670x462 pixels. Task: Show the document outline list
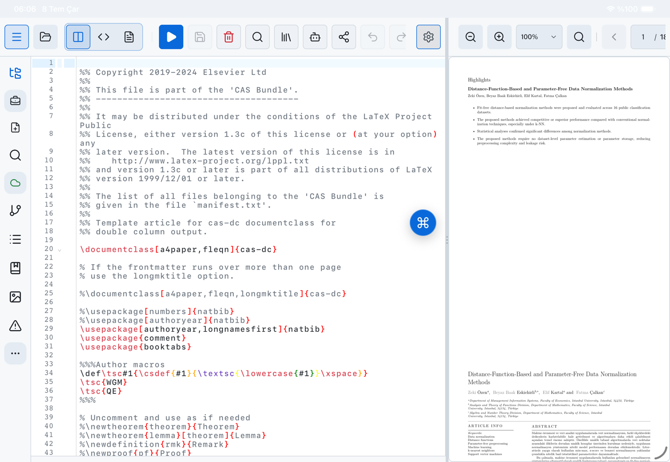(15, 239)
